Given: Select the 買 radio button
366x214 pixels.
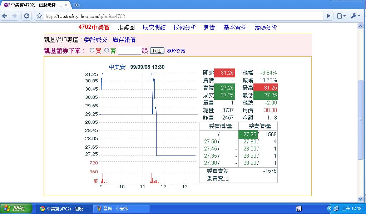Looking at the screenshot, I should click(92, 50).
